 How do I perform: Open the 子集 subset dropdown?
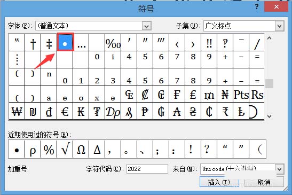(x=280, y=26)
